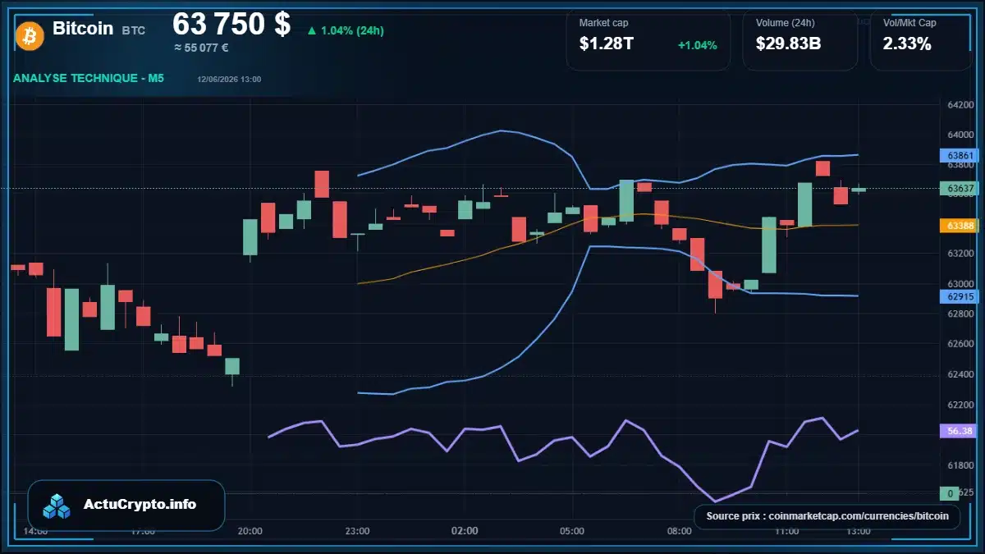Click the 62915 lower band price tag
The height and width of the screenshot is (554, 985).
960,297
